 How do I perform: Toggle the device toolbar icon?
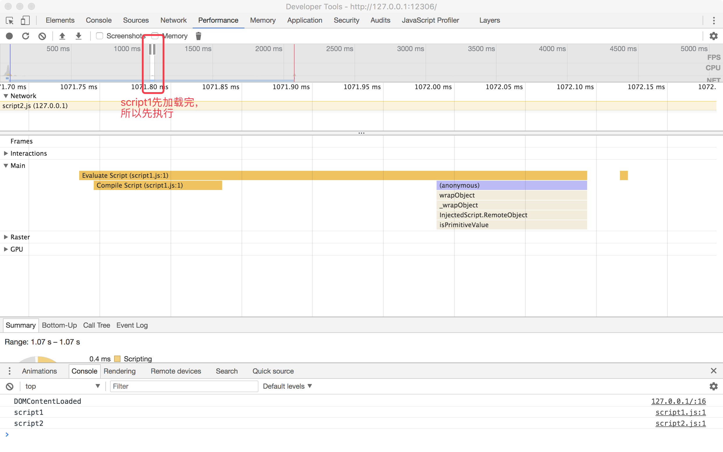click(x=25, y=20)
